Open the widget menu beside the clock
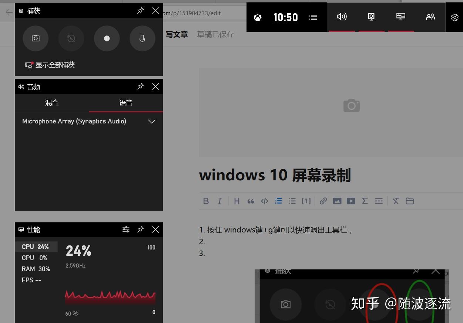This screenshot has width=463, height=323. 313,17
